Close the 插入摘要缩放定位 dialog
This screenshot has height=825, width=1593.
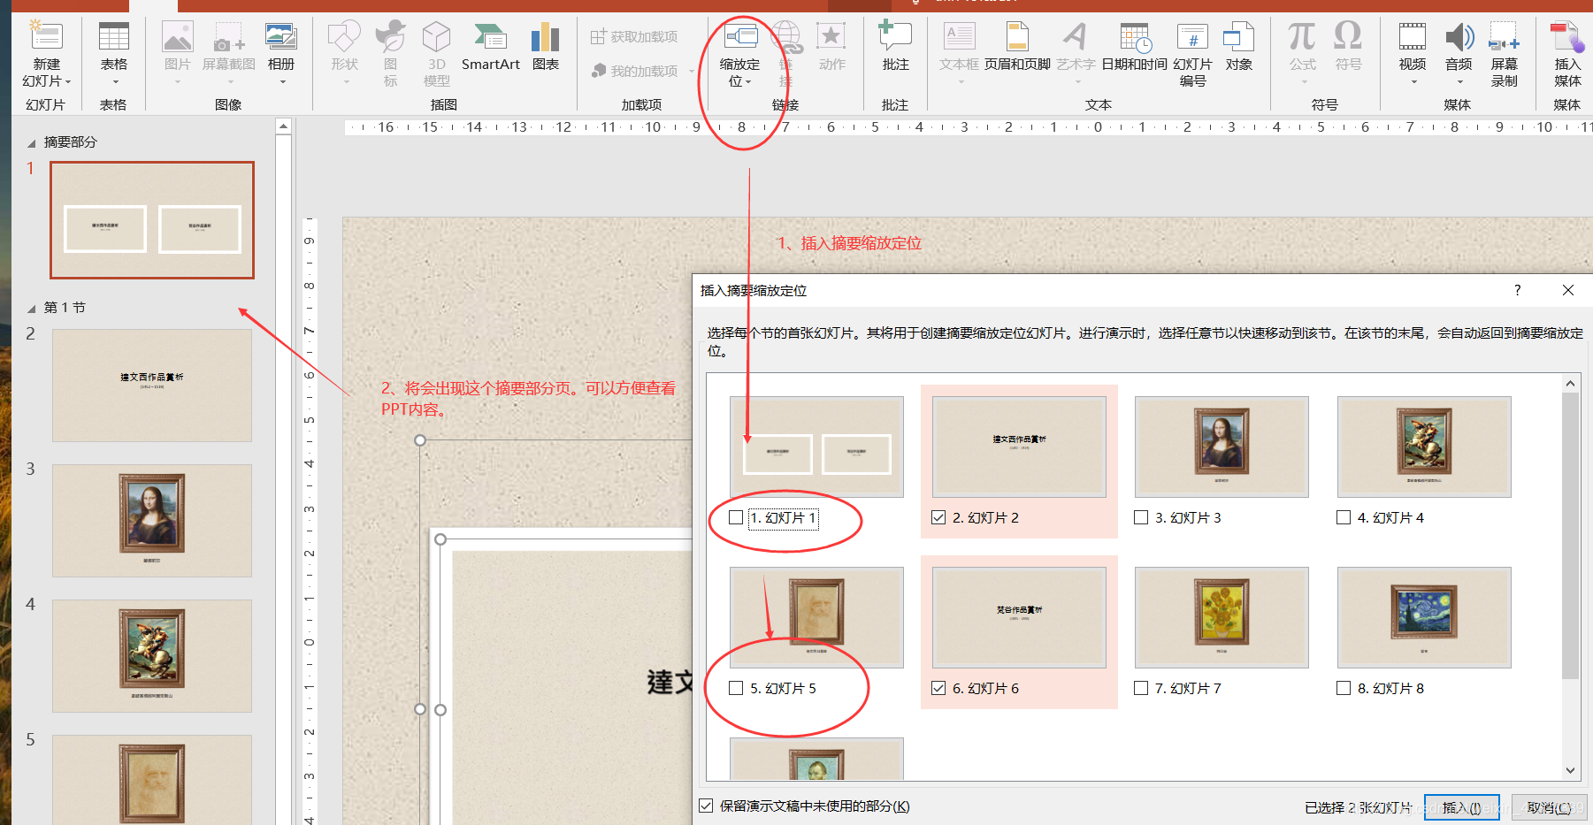tap(1568, 290)
